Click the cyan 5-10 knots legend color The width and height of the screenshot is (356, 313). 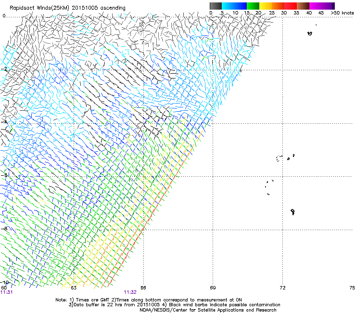[228, 6]
